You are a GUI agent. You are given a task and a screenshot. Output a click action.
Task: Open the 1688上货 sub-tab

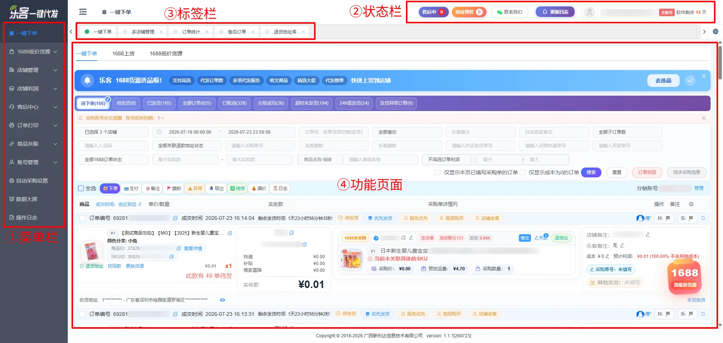coord(124,53)
